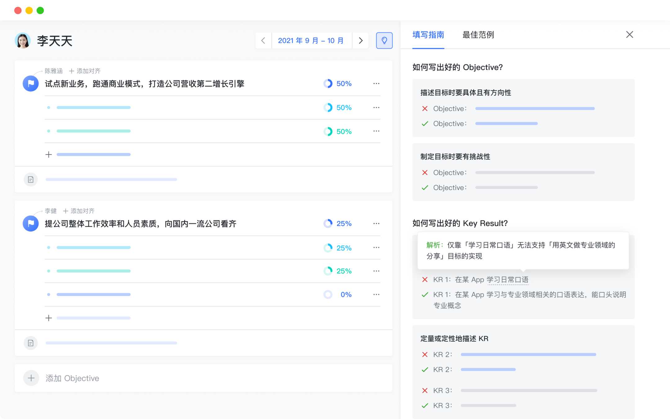The width and height of the screenshot is (670, 419).
Task: Open more options for first 25% key result
Action: [376, 247]
